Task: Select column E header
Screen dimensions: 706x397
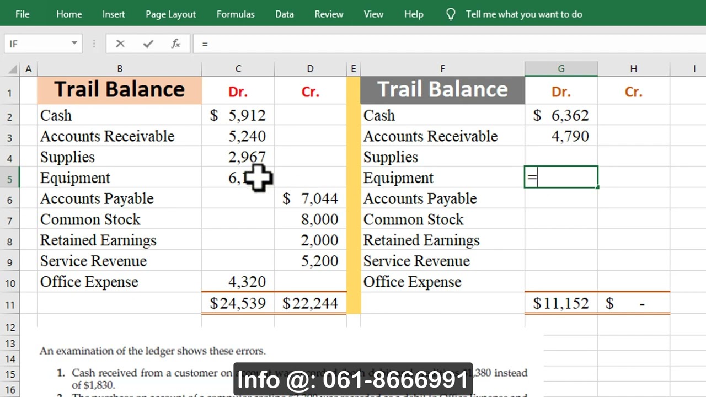Action: [x=354, y=69]
